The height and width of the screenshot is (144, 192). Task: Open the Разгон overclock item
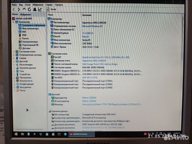[24, 38]
